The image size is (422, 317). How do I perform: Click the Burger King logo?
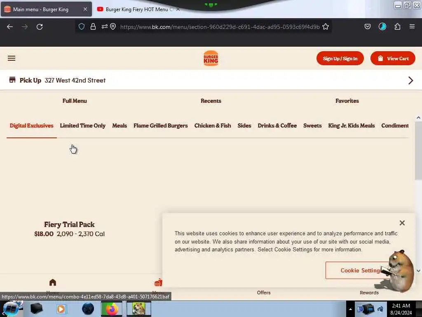(x=211, y=58)
